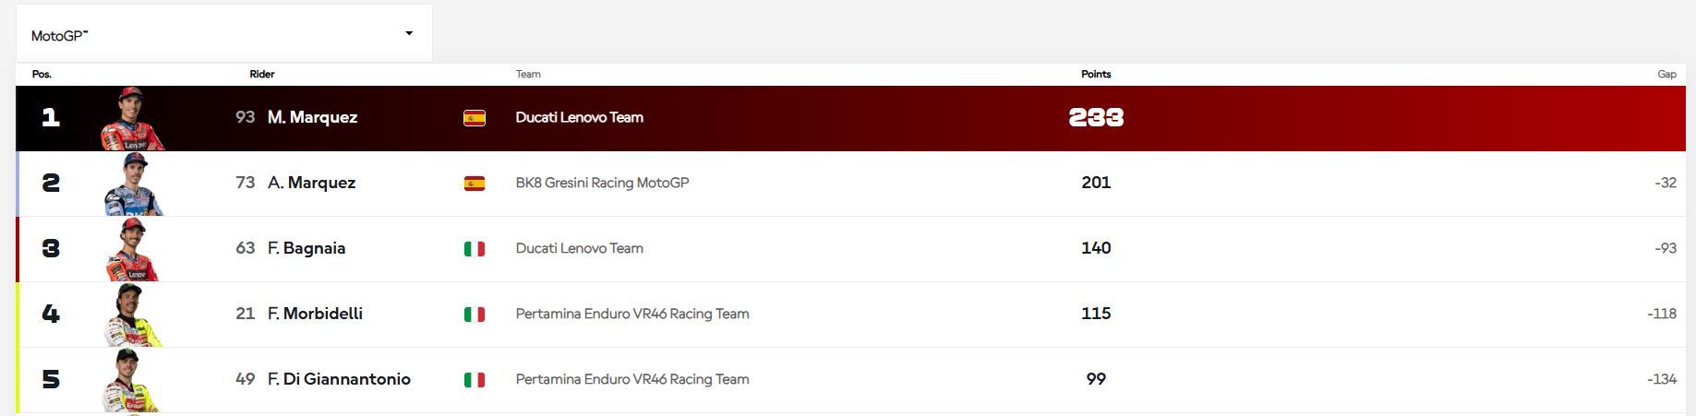Click F. Bagnaia's rider portrait
The image size is (1696, 416).
[x=133, y=250]
